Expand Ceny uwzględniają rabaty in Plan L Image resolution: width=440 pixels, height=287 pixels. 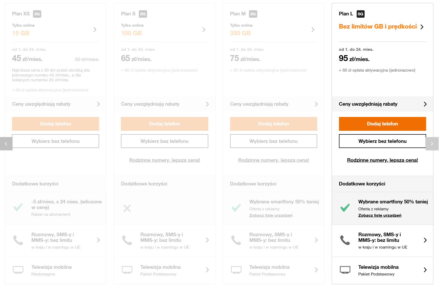point(382,104)
